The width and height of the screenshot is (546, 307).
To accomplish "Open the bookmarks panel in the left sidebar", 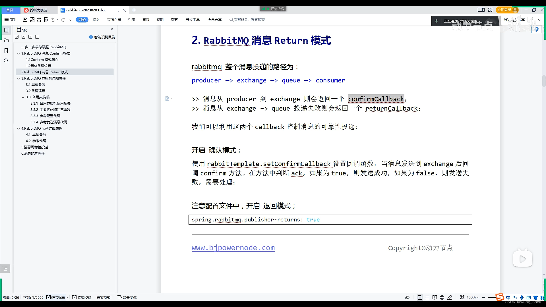I will 6,51.
